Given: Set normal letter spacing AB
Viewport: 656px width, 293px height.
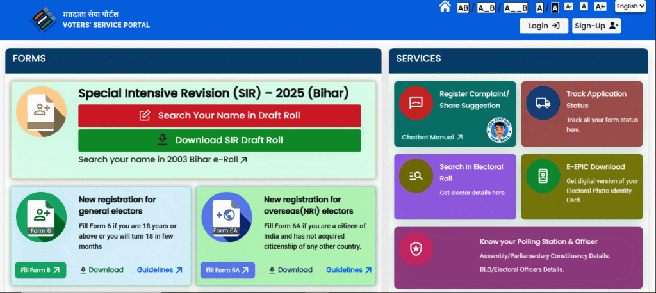Looking at the screenshot, I should (463, 8).
